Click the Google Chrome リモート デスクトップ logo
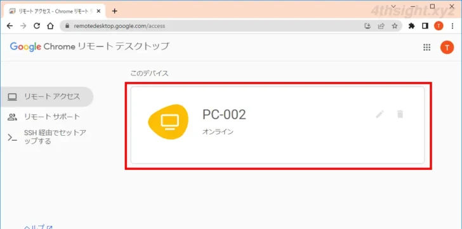The image size is (462, 229). (x=89, y=46)
